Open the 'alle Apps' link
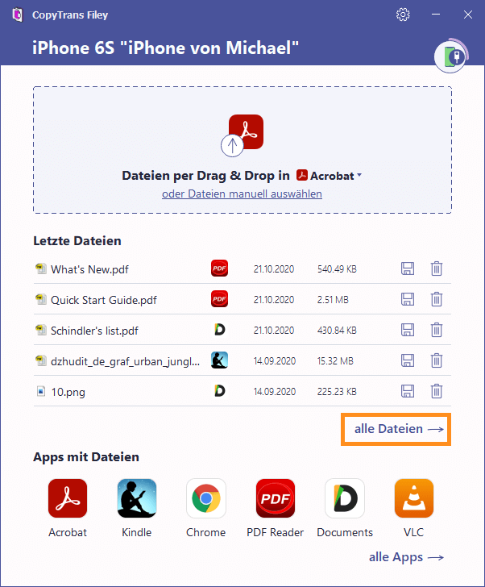Image resolution: width=485 pixels, height=587 pixels. point(406,557)
